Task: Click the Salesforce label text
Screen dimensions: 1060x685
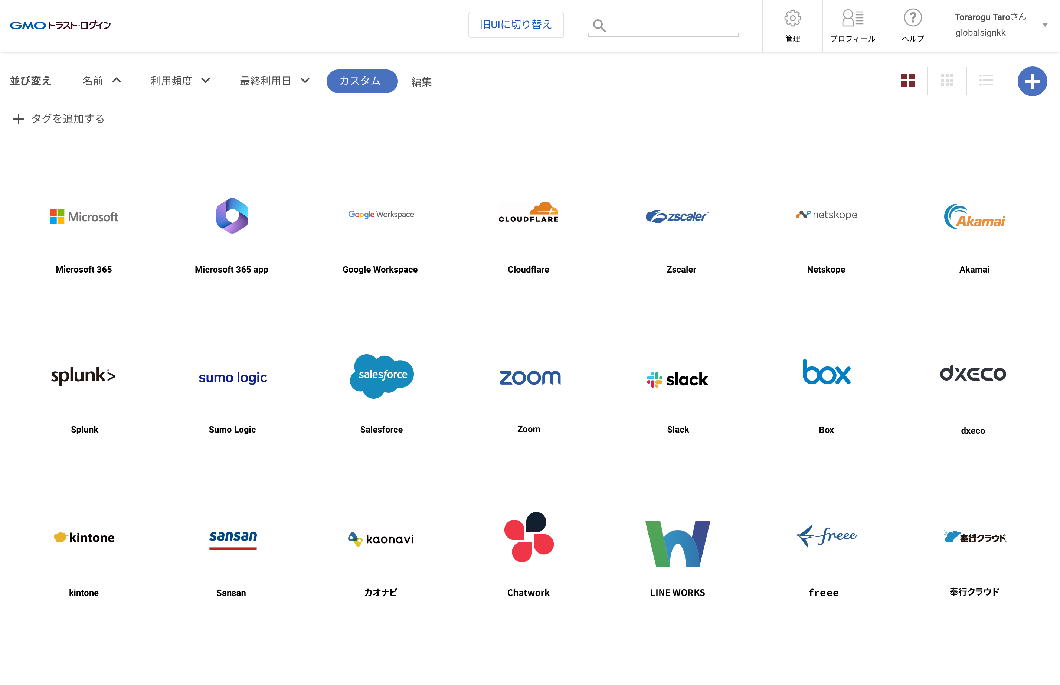Action: click(382, 430)
